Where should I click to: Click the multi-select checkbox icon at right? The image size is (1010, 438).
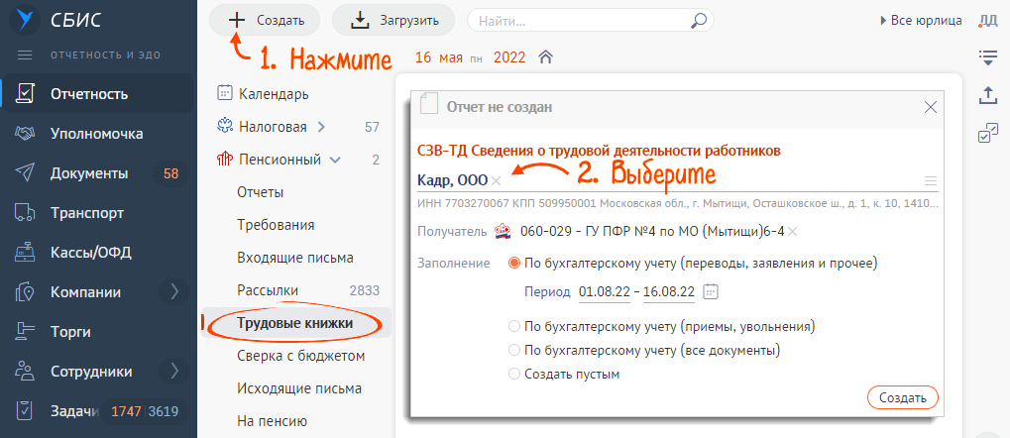[987, 133]
